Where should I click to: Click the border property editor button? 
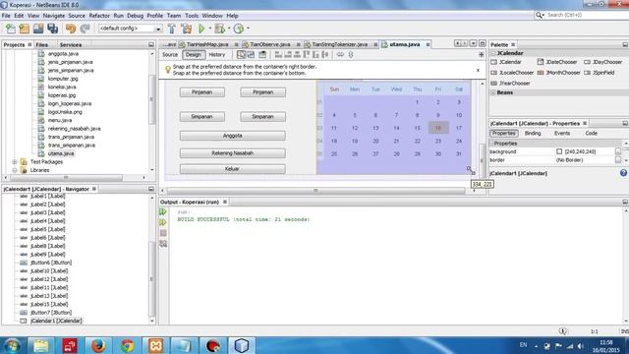(x=618, y=159)
